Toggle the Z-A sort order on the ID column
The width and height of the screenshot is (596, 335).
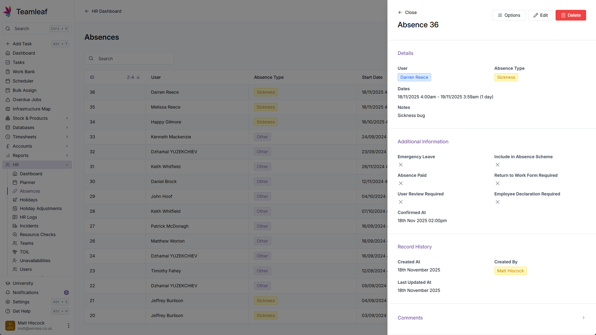(x=133, y=77)
